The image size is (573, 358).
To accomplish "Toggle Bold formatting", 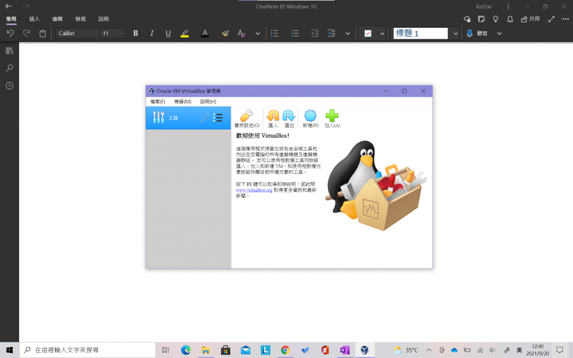I will [x=135, y=33].
